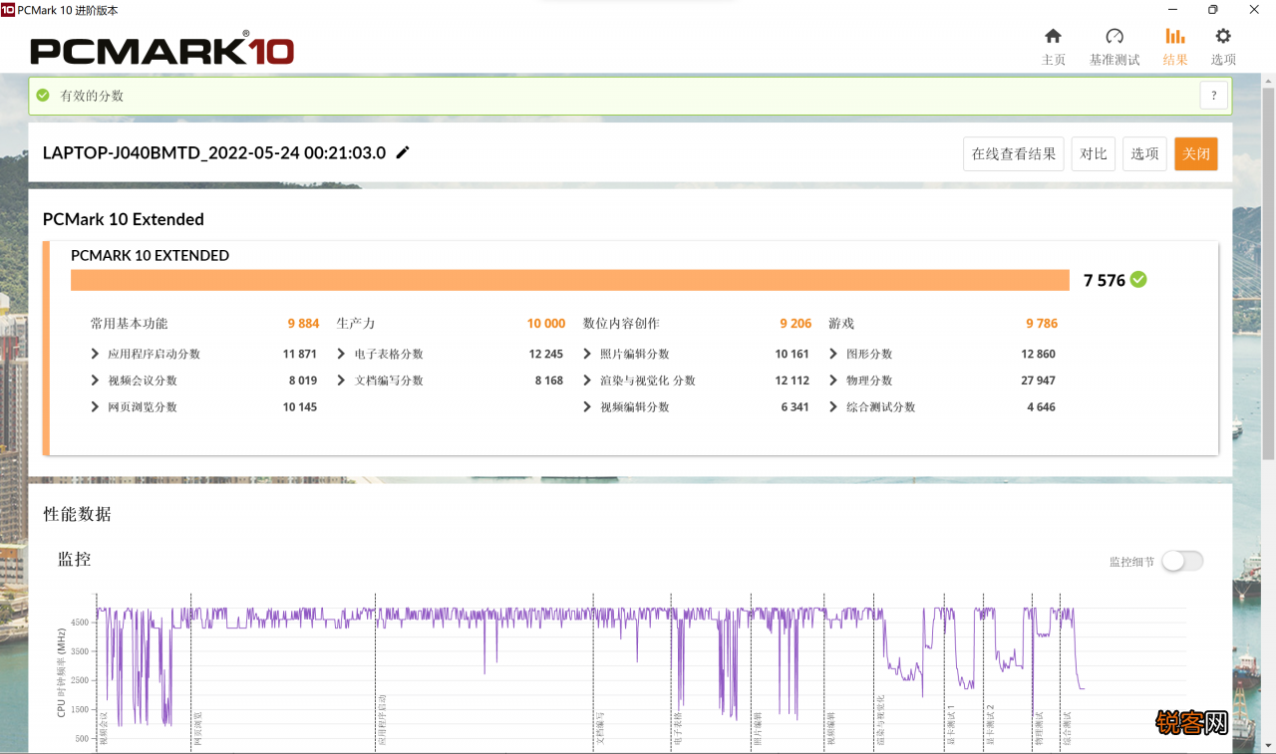Go to the 主页 home tab
Screen dimensions: 1276x754
click(1053, 47)
